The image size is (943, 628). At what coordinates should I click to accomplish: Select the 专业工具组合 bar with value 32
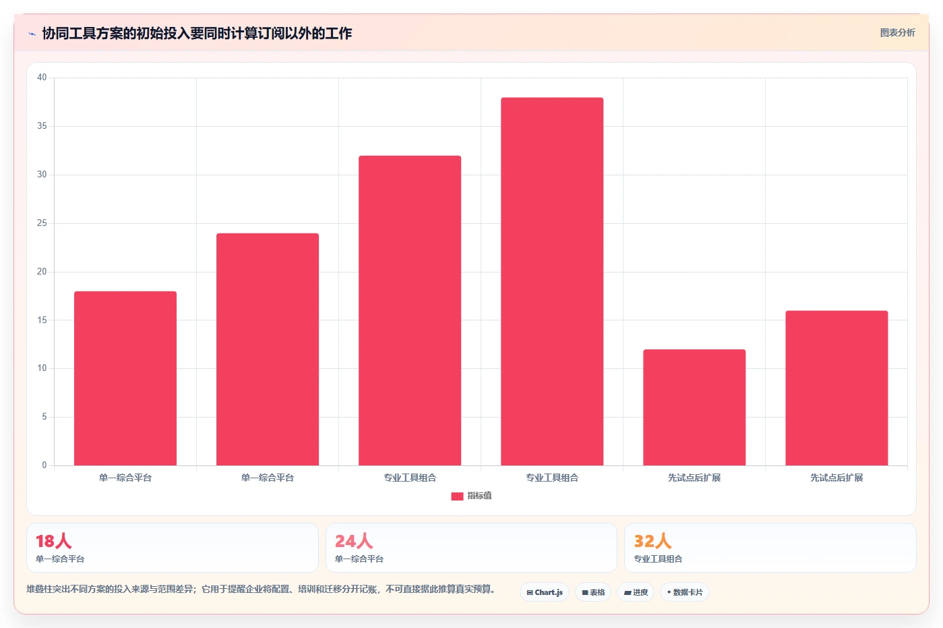[410, 310]
